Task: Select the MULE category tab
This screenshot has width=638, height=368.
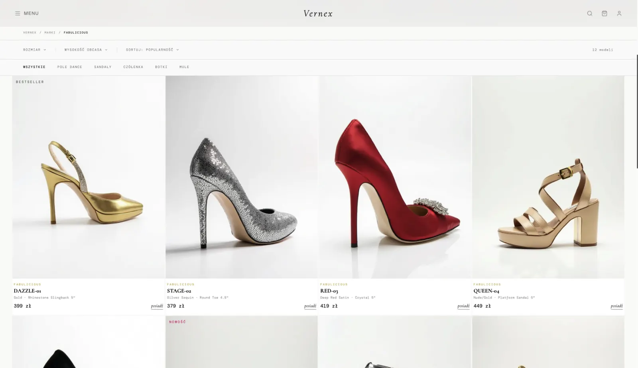Action: (184, 67)
